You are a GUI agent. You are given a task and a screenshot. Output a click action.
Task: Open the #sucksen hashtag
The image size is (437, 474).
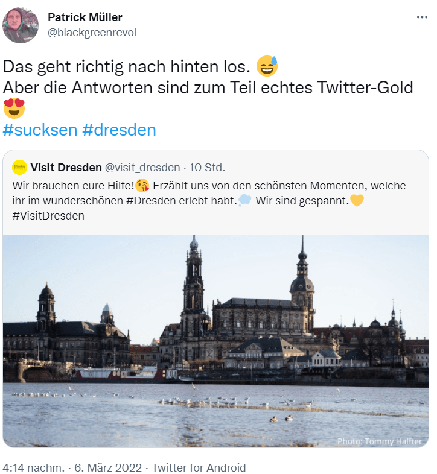(40, 130)
